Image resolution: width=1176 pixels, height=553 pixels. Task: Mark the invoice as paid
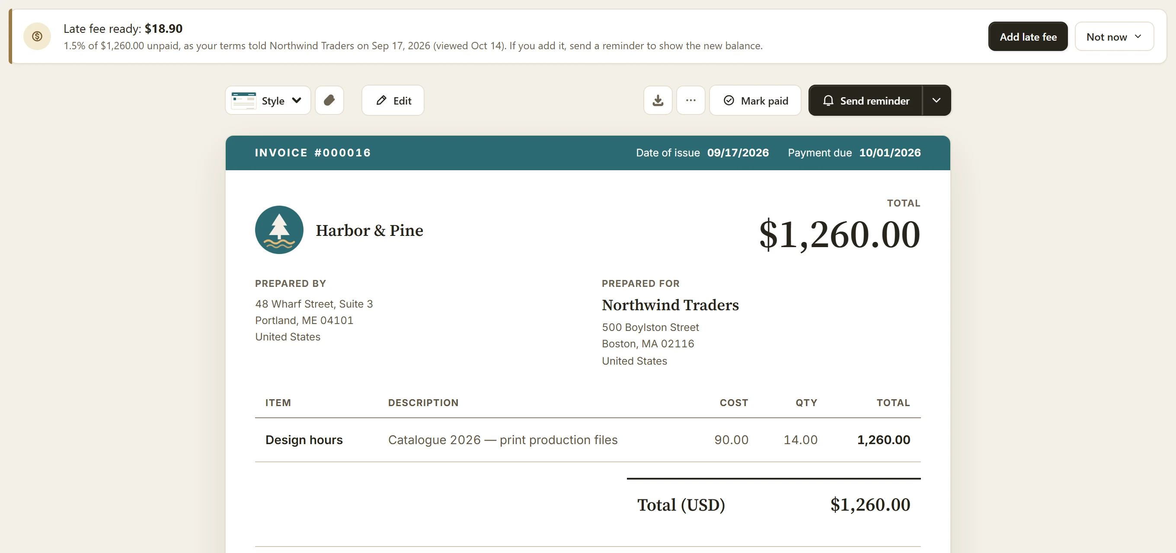tap(755, 100)
